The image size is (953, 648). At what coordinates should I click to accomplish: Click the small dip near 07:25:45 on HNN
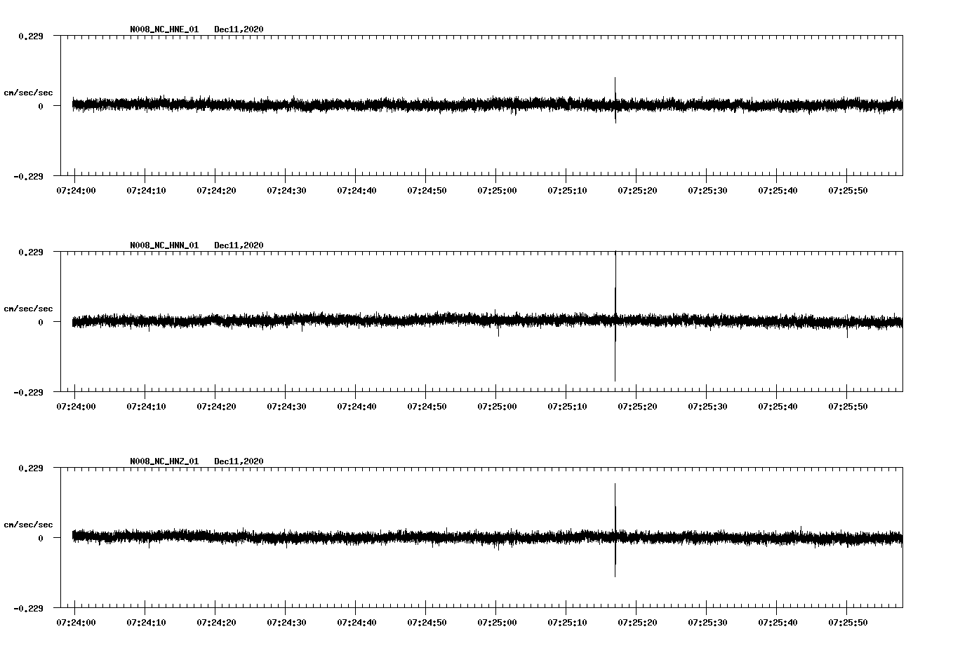pos(847,333)
